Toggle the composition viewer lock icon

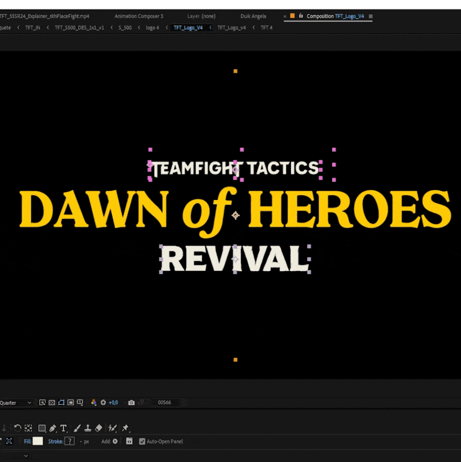pos(301,16)
